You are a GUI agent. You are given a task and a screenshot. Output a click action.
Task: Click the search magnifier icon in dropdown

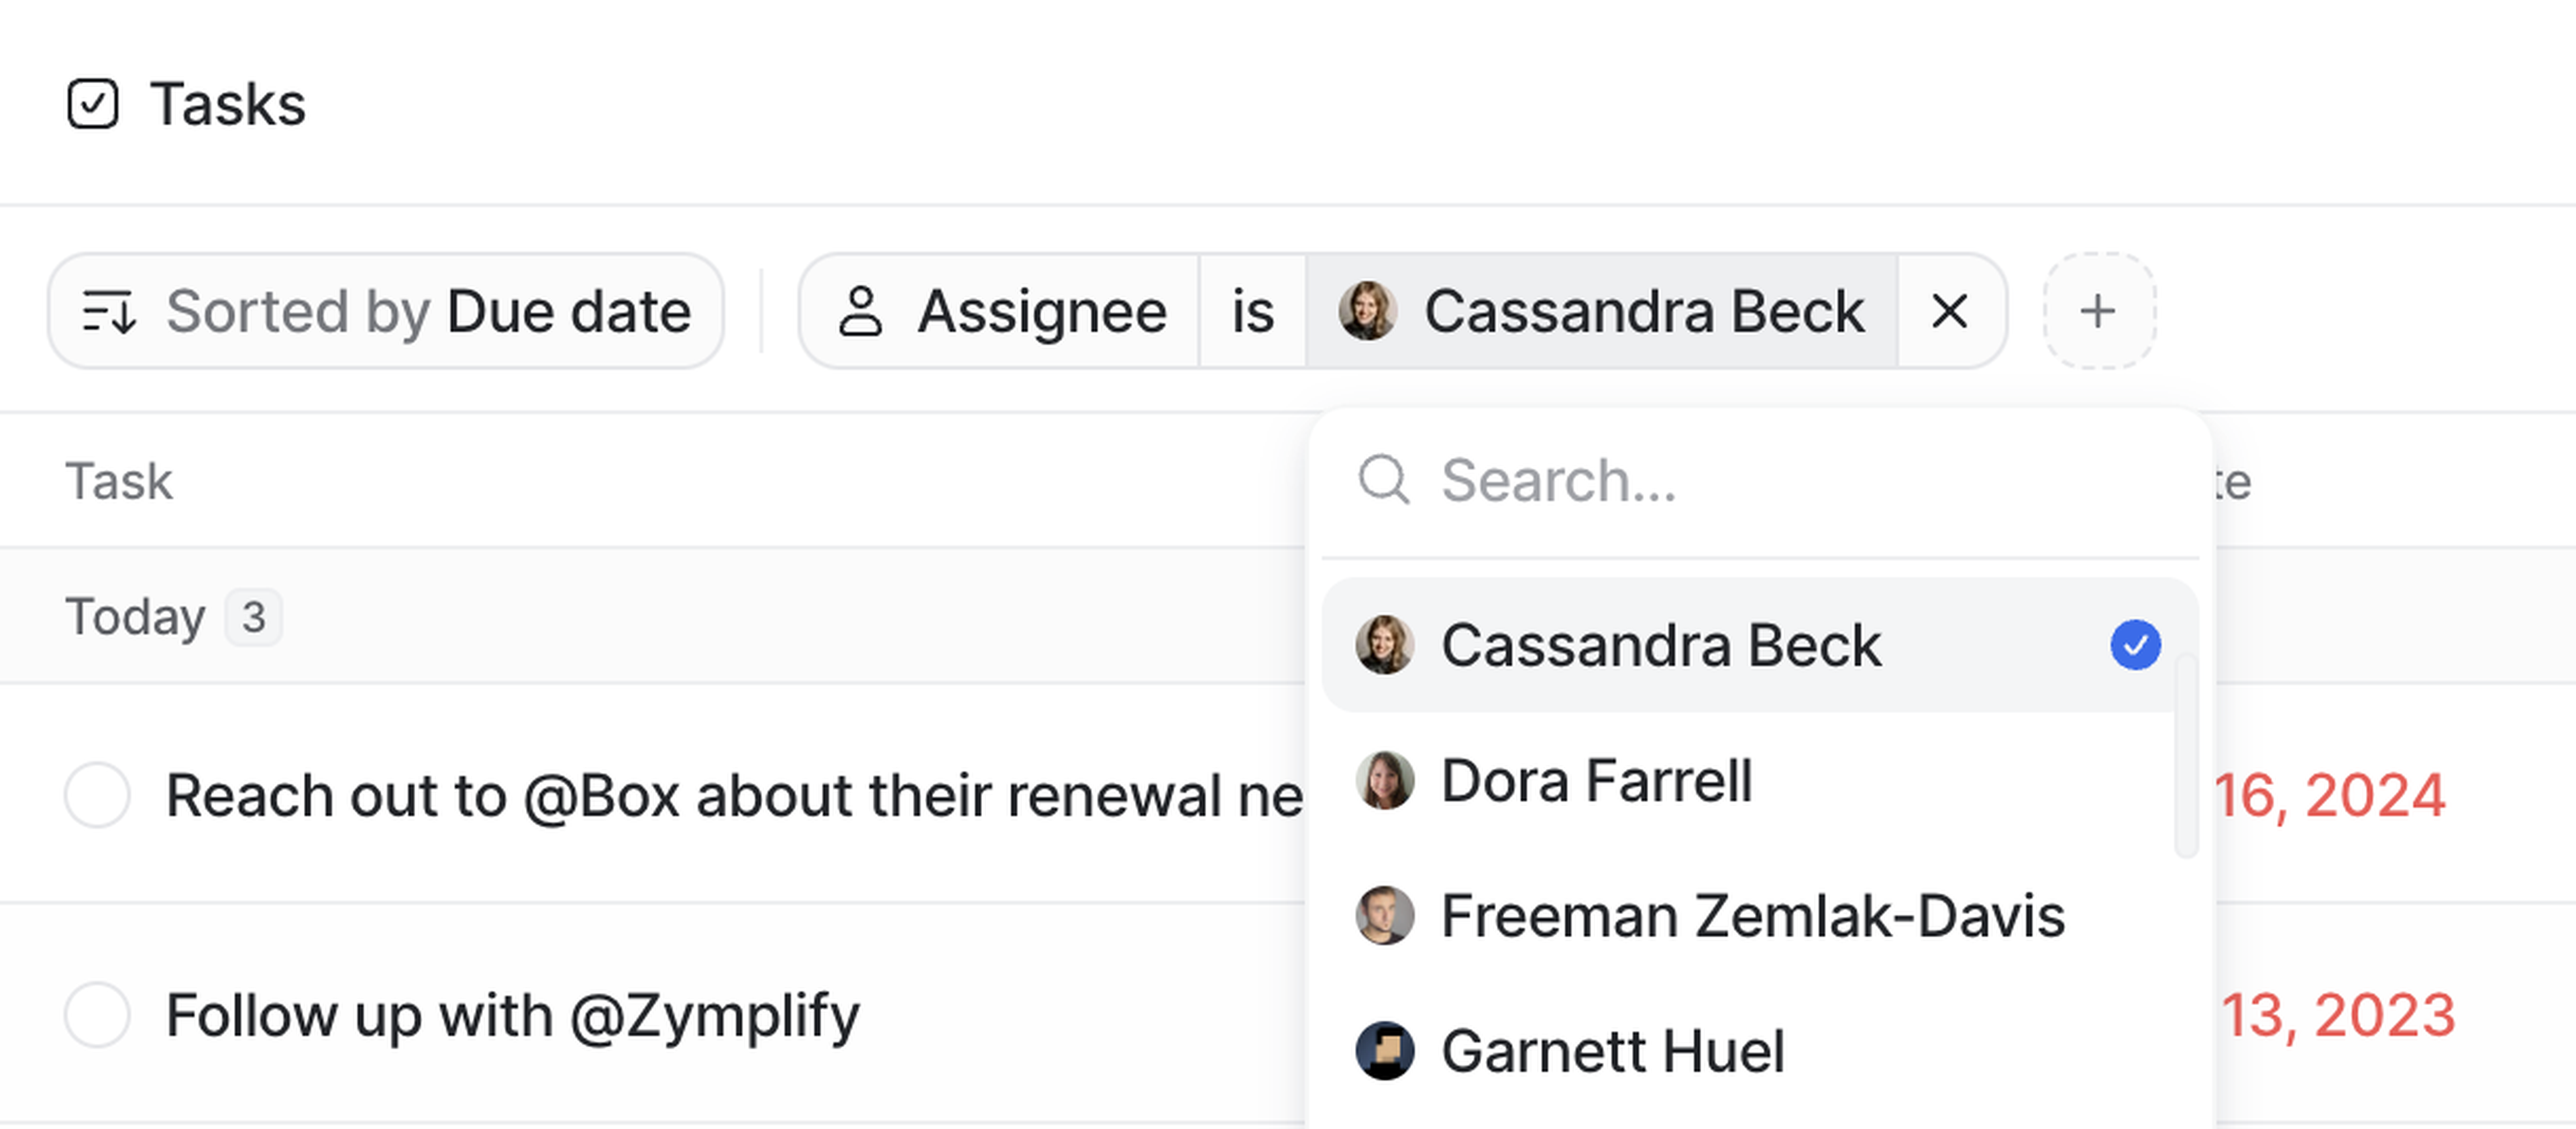[1384, 481]
